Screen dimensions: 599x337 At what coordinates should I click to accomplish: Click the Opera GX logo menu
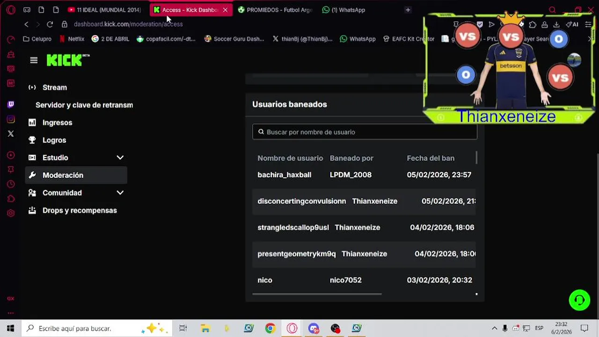11,10
